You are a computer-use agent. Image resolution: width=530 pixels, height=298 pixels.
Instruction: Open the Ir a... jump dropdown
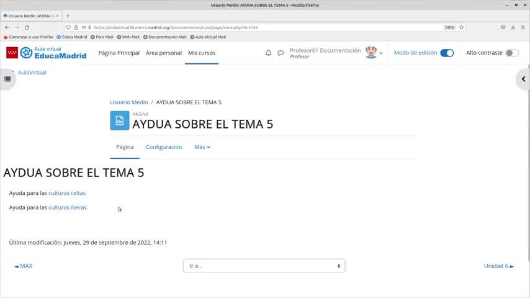(264, 266)
